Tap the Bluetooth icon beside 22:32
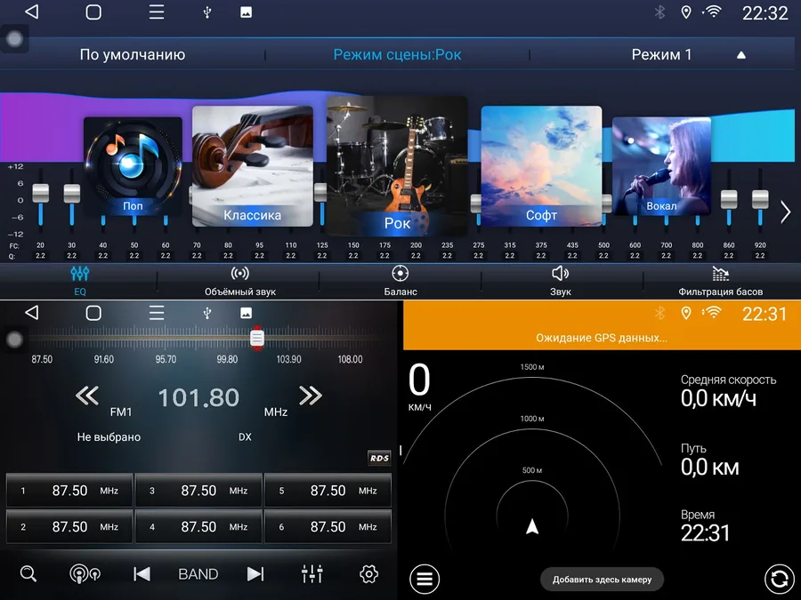The width and height of the screenshot is (801, 600). click(660, 12)
